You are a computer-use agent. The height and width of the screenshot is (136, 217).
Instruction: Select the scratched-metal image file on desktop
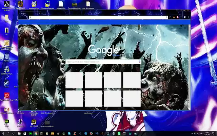[x=47, y=124]
